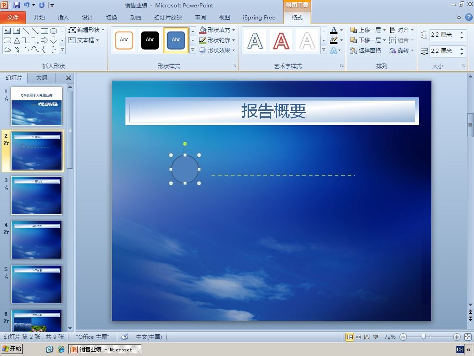Start Slide Show view from status bar
Image resolution: width=474 pixels, height=356 pixels.
tap(375, 337)
